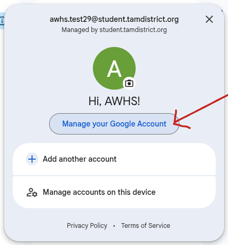The height and width of the screenshot is (245, 228).
Task: Click 'Managed by student.tamdistrict.org' text
Action: click(x=114, y=30)
